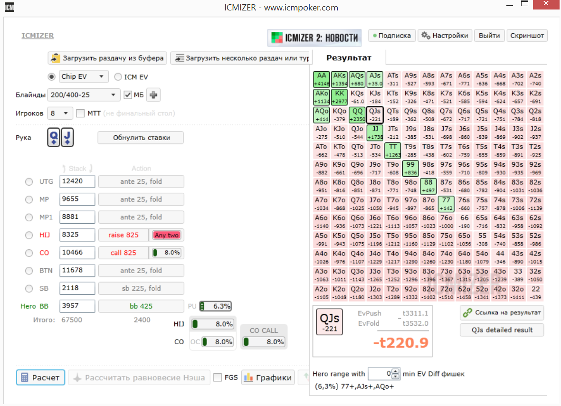Select the Chip EV radio button
This screenshot has width=561, height=406.
tap(51, 76)
